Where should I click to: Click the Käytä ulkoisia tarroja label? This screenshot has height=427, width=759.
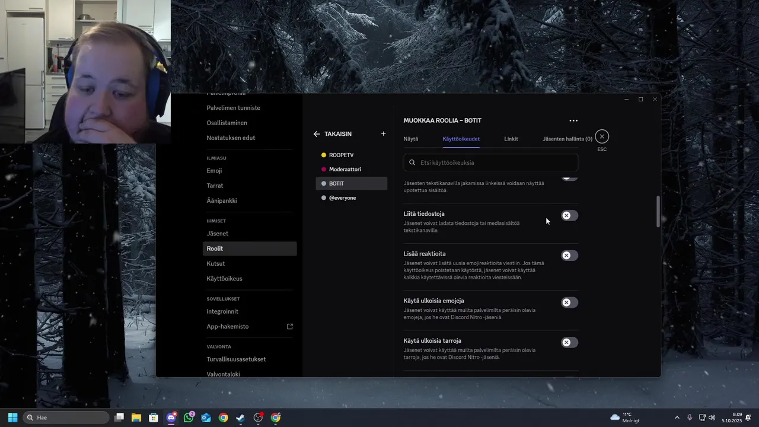click(432, 340)
